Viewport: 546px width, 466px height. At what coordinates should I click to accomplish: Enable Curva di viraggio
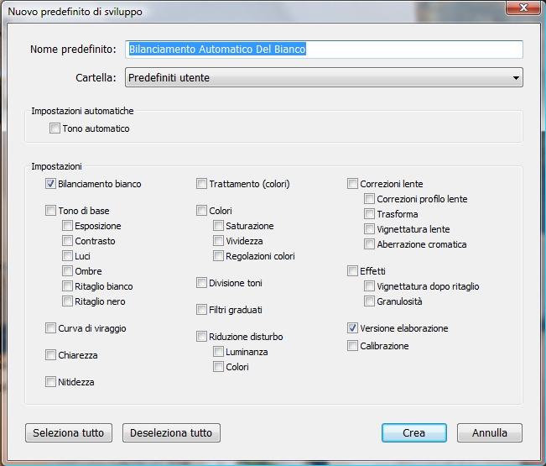pyautogui.click(x=50, y=328)
